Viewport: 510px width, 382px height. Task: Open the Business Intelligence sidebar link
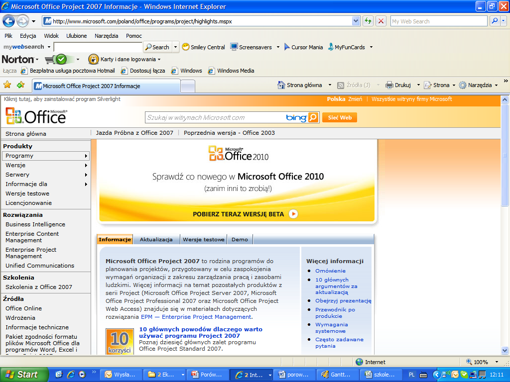tap(35, 224)
